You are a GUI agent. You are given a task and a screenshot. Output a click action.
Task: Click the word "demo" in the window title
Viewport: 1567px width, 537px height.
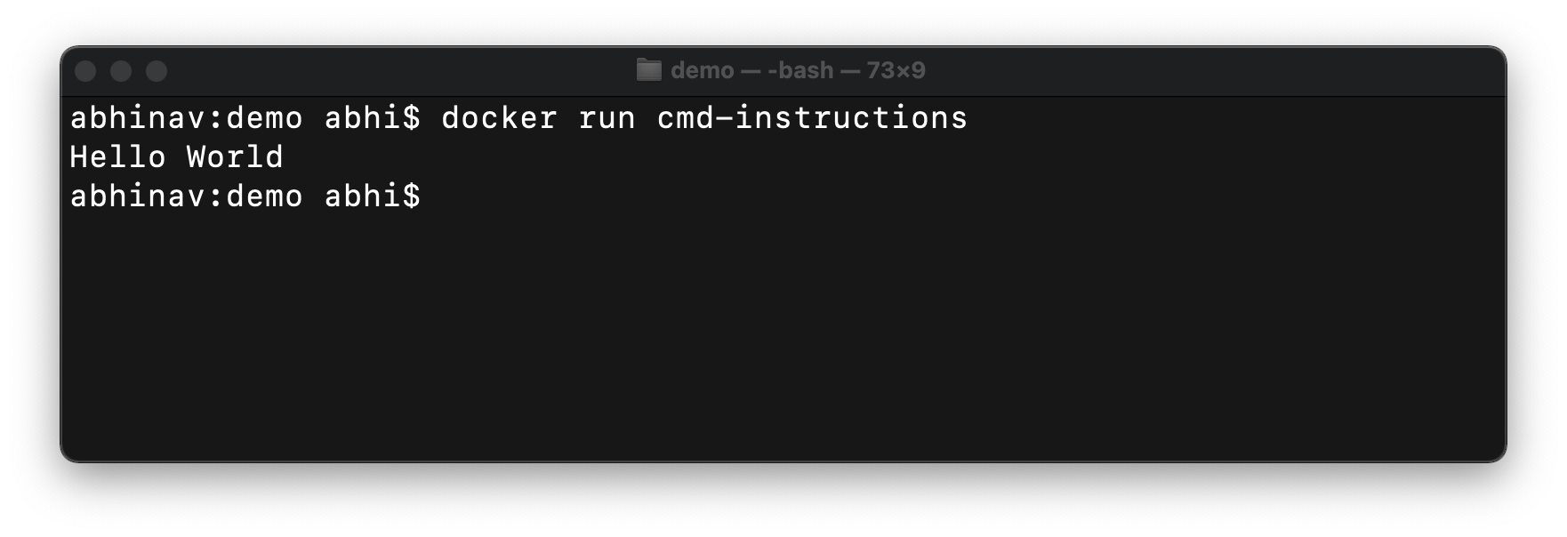[703, 70]
